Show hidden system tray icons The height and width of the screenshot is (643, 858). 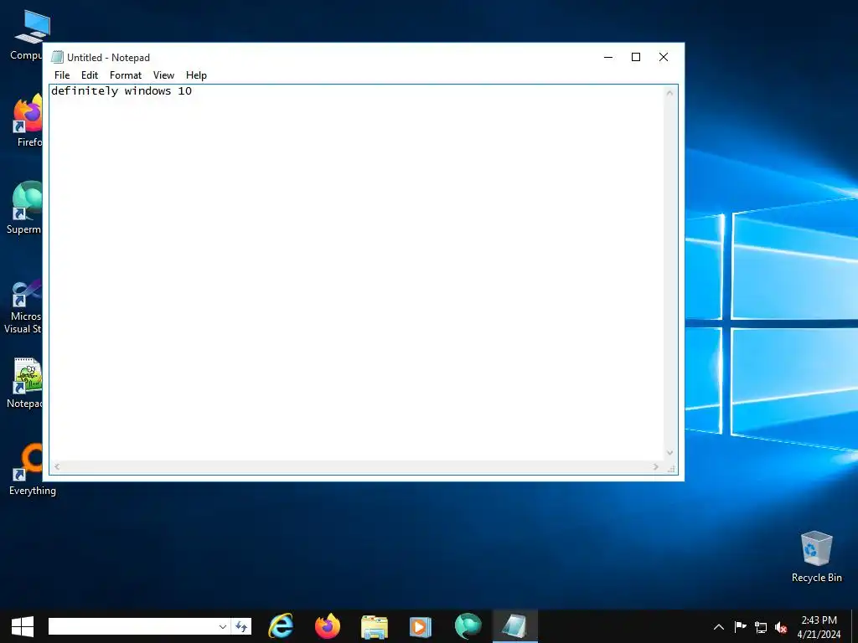719,627
